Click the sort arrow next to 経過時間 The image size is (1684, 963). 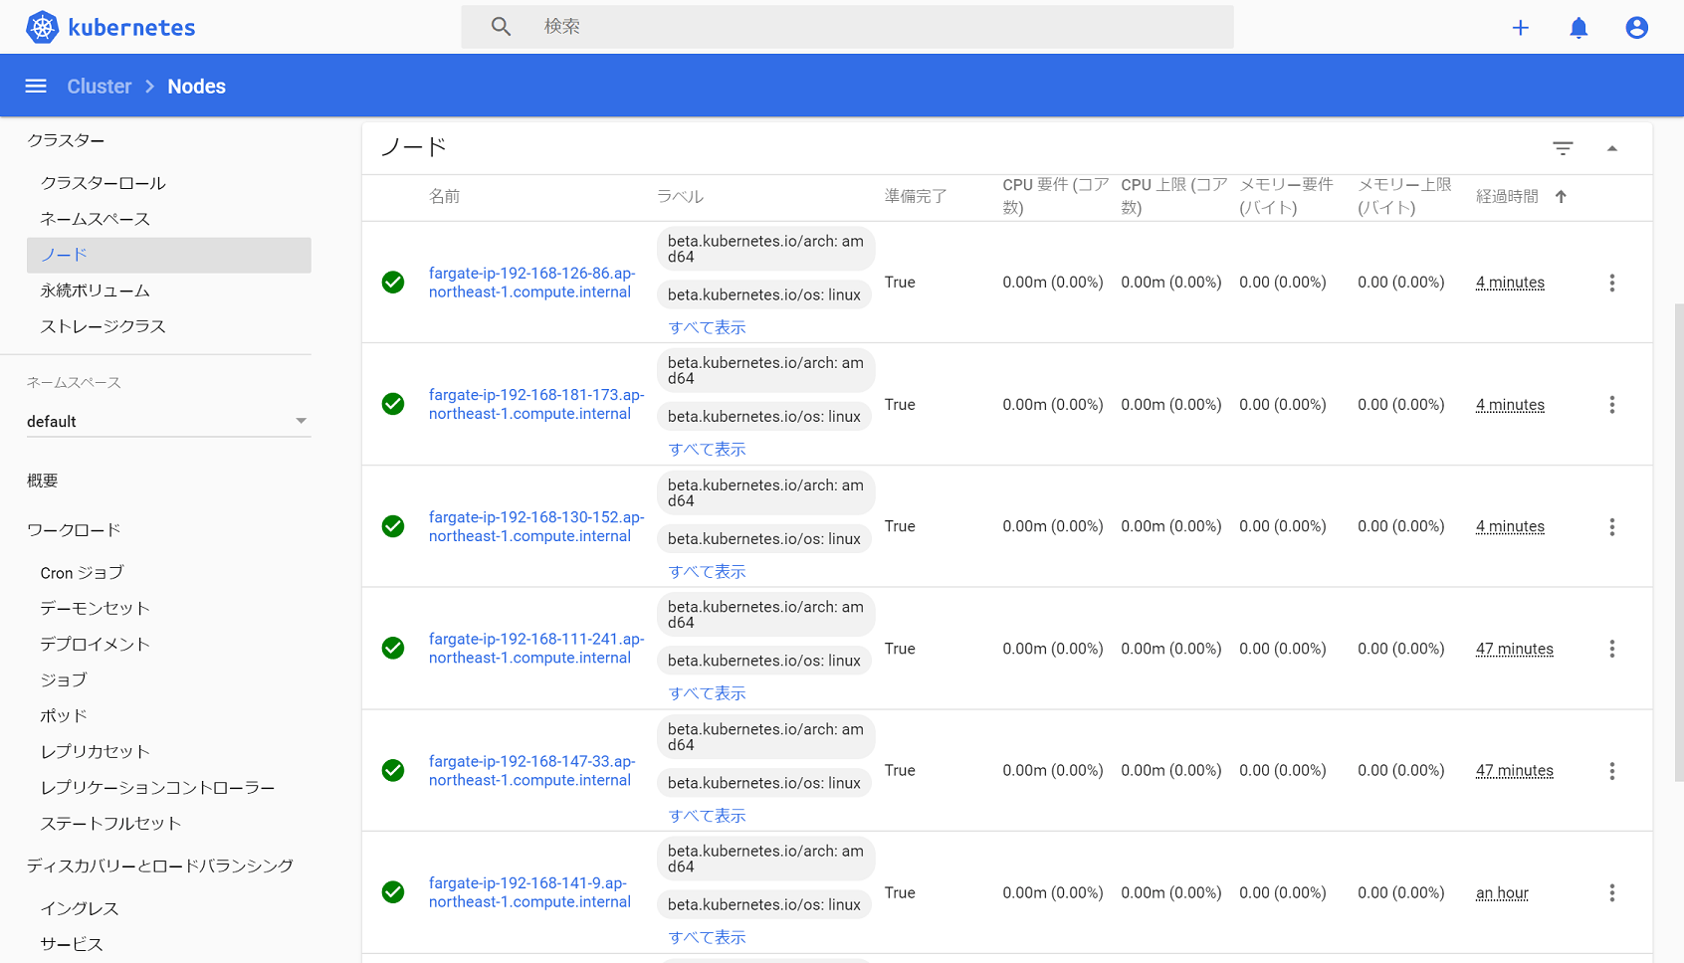tap(1561, 196)
